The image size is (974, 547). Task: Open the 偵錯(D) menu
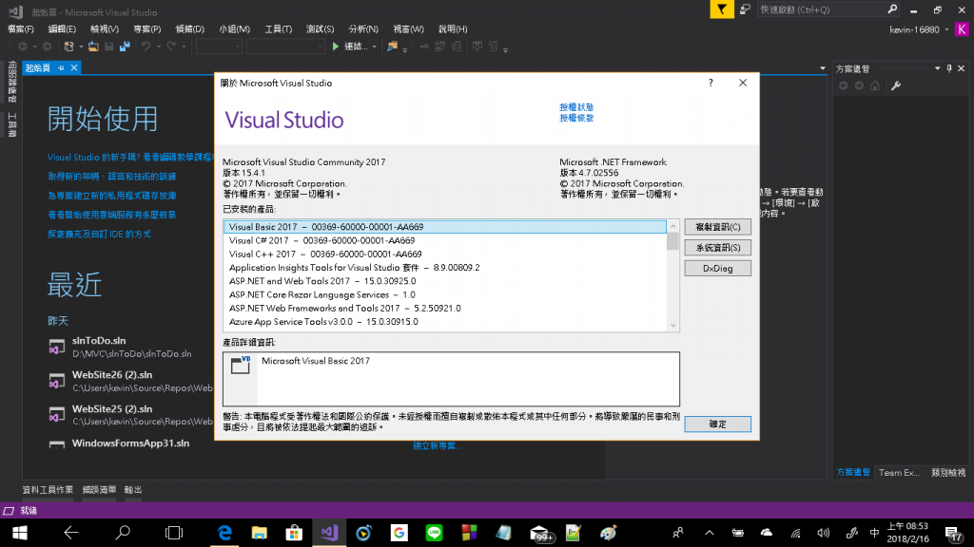pos(189,29)
